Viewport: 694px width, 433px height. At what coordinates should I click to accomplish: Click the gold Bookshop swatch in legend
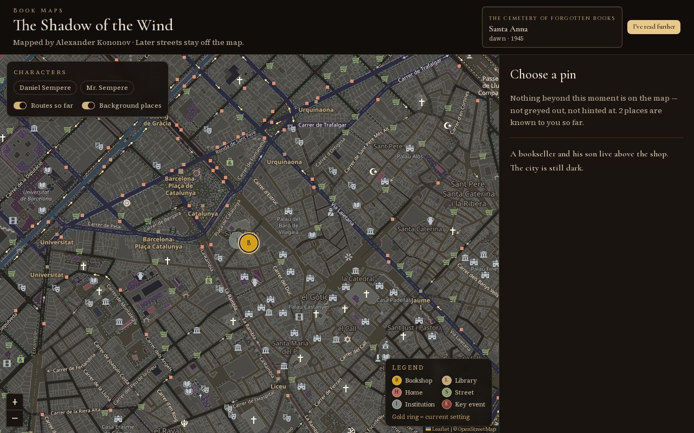[397, 380]
